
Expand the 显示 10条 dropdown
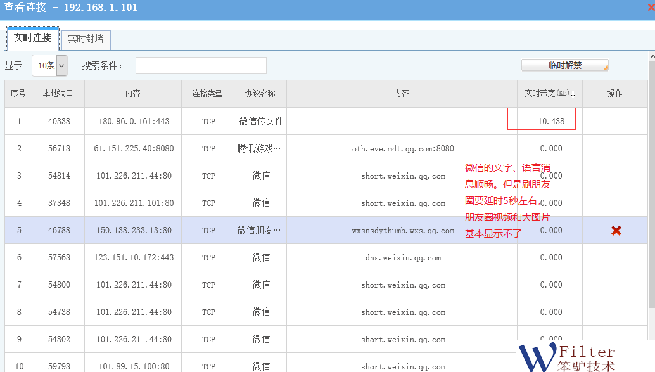pyautogui.click(x=61, y=65)
